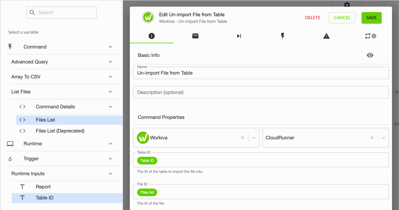Switch to the email notifications tab

pyautogui.click(x=195, y=36)
